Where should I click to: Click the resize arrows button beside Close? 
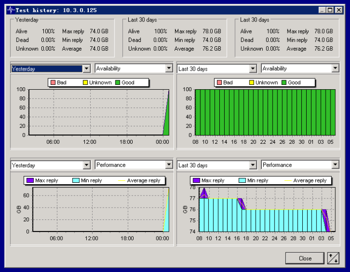pyautogui.click(x=333, y=258)
